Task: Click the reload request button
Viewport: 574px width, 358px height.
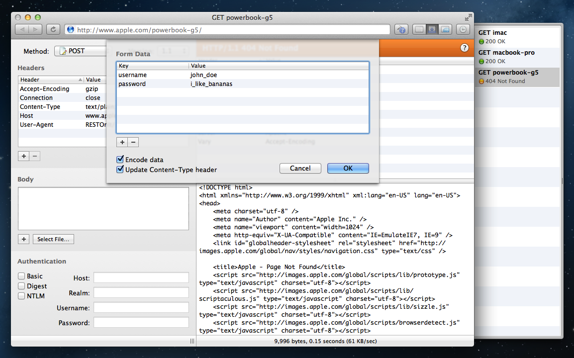Action: [53, 29]
